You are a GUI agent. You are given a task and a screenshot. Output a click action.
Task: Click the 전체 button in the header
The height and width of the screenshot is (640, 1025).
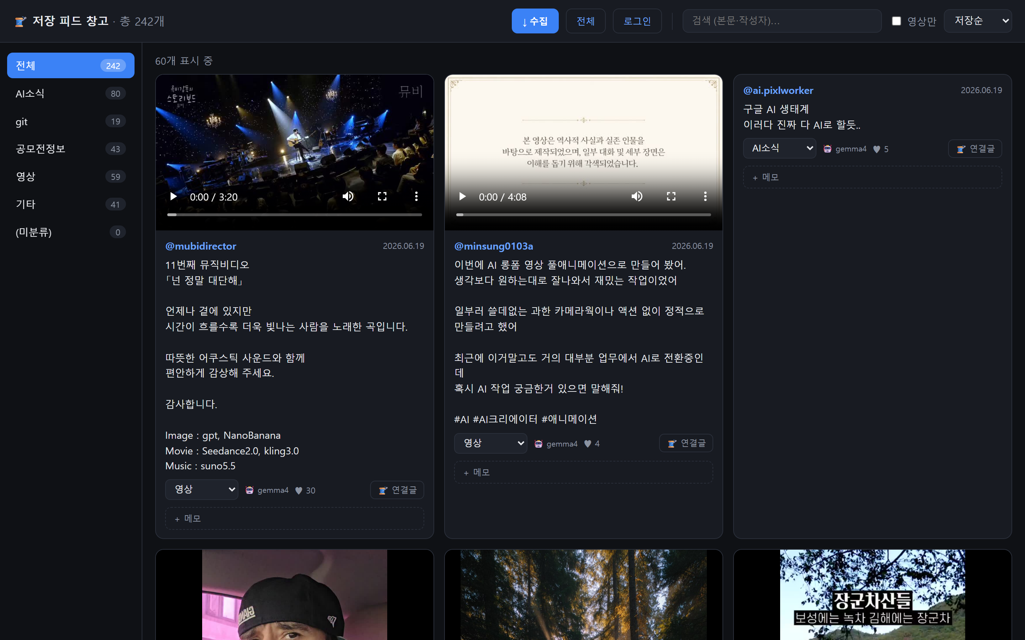coord(586,21)
